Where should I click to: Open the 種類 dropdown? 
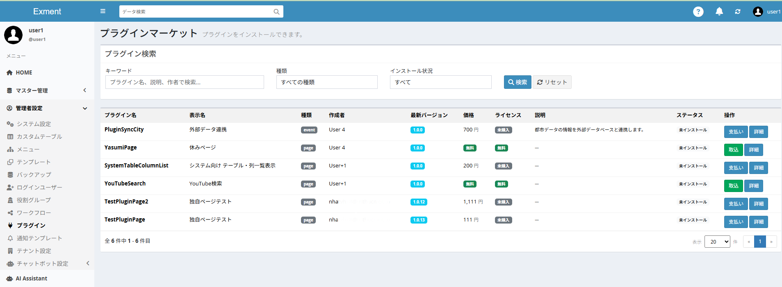[x=327, y=82]
